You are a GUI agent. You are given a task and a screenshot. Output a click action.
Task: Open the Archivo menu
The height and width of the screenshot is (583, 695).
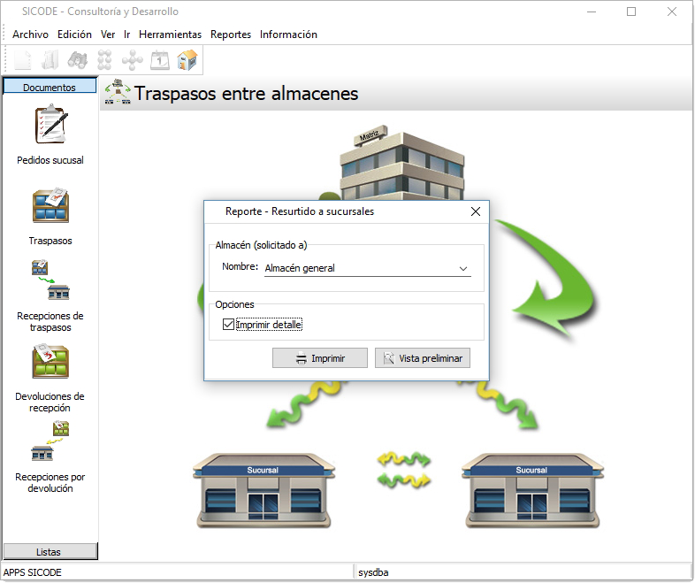click(x=30, y=35)
